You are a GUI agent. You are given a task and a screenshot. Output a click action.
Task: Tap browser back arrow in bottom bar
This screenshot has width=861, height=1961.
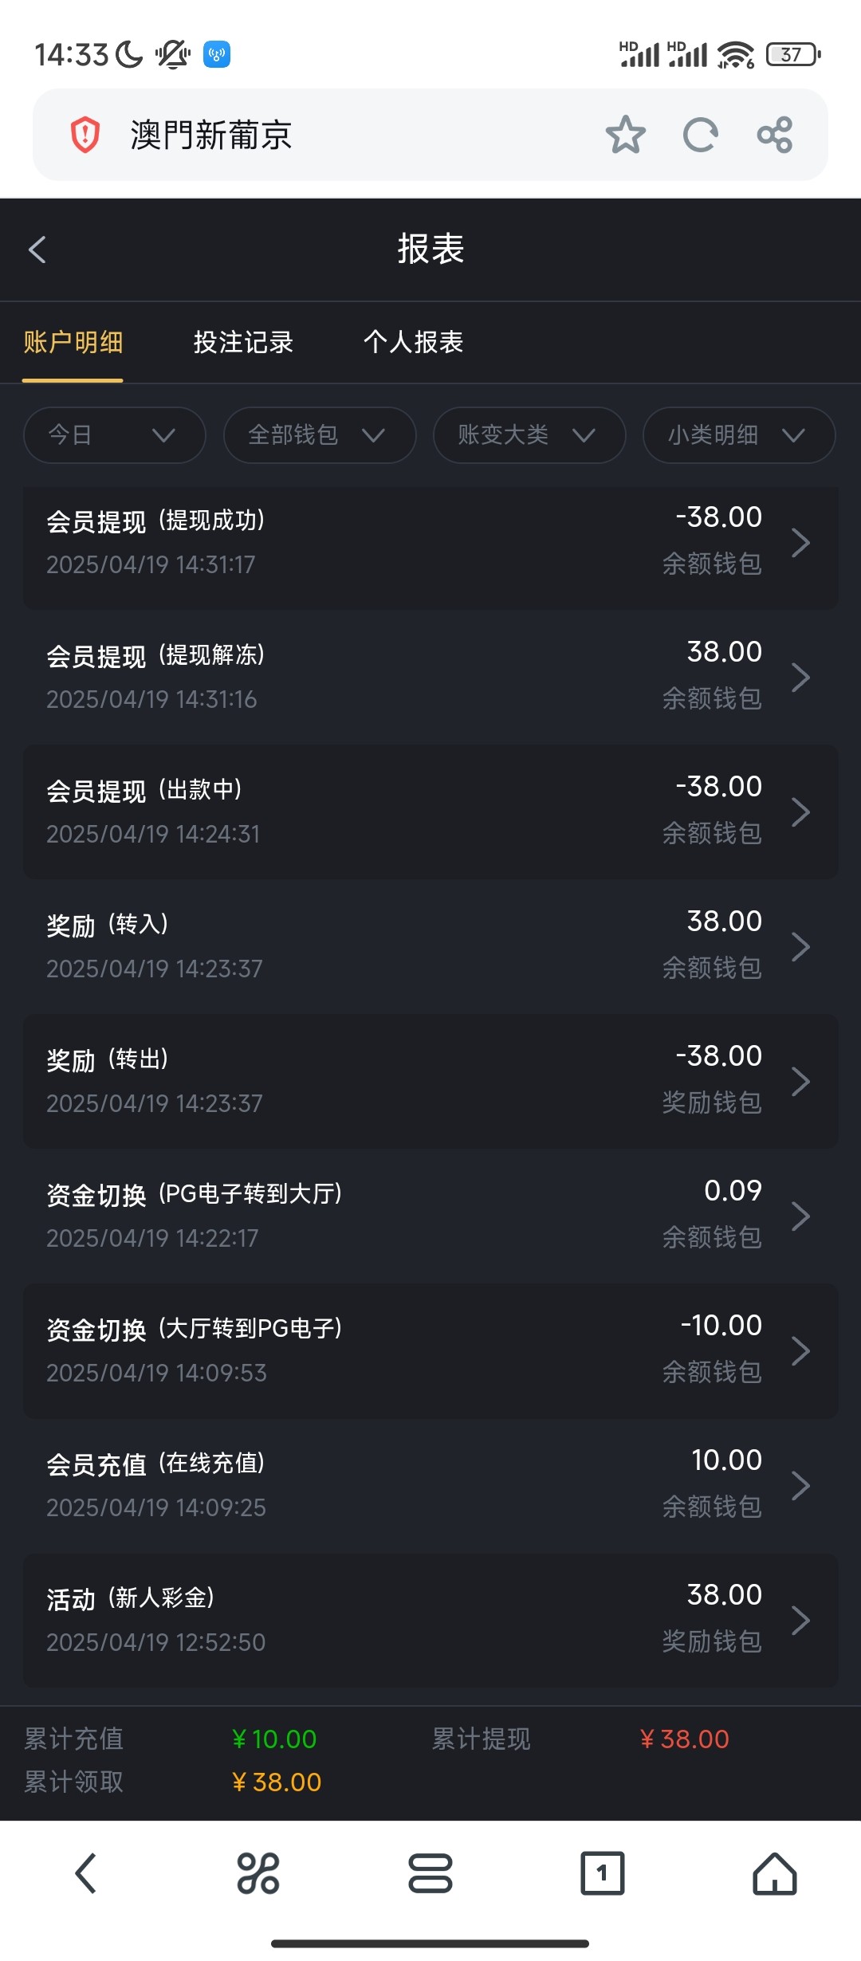pos(85,1873)
